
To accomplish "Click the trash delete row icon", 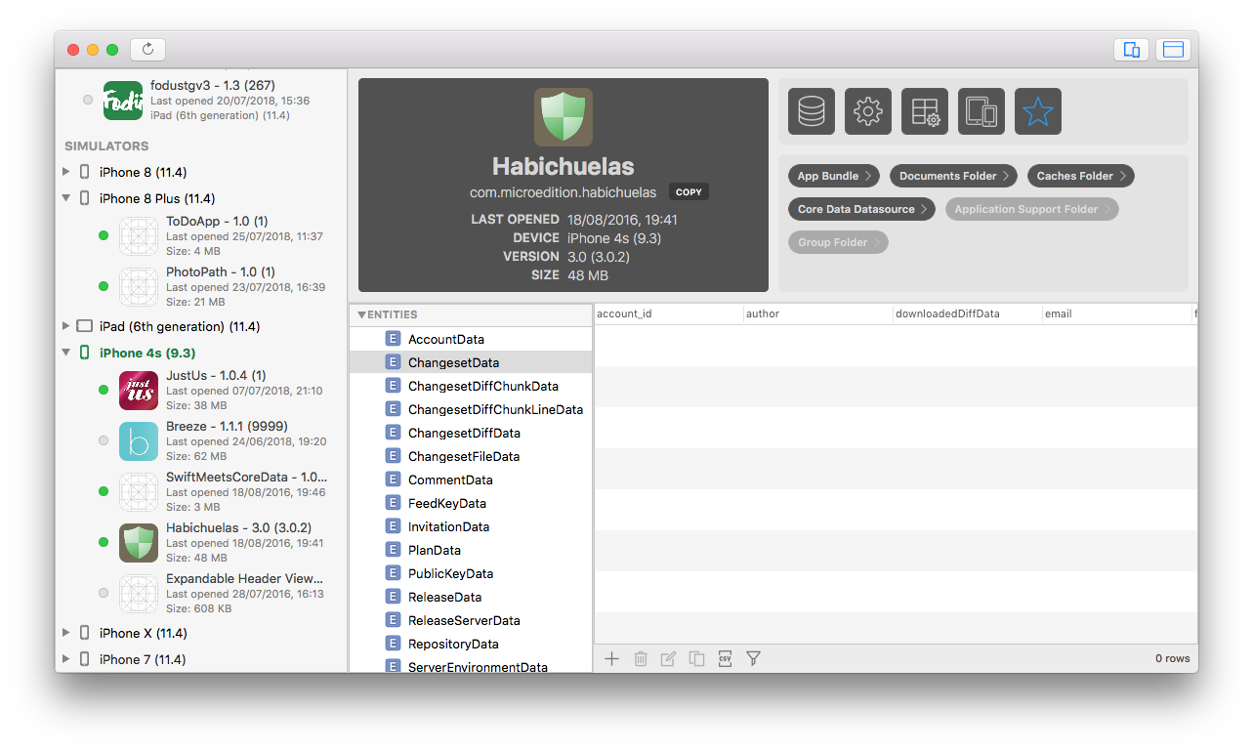I will pos(641,659).
